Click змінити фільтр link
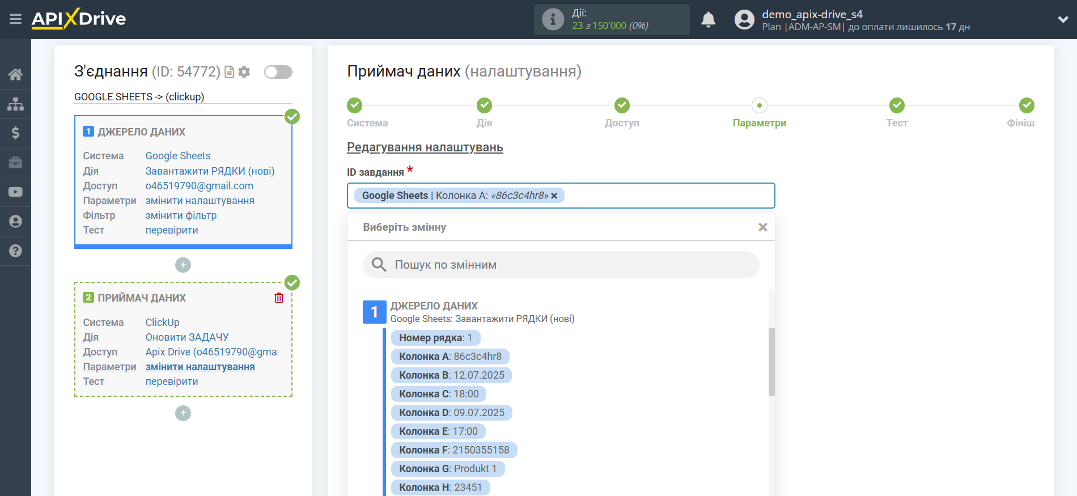This screenshot has height=496, width=1077. pos(181,215)
